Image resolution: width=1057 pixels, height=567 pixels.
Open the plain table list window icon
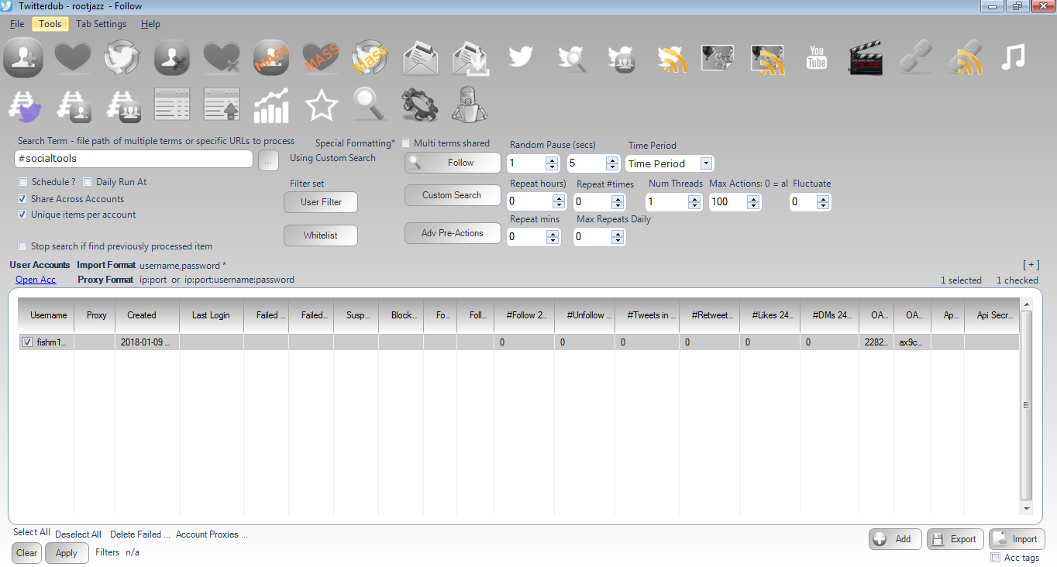coord(172,105)
